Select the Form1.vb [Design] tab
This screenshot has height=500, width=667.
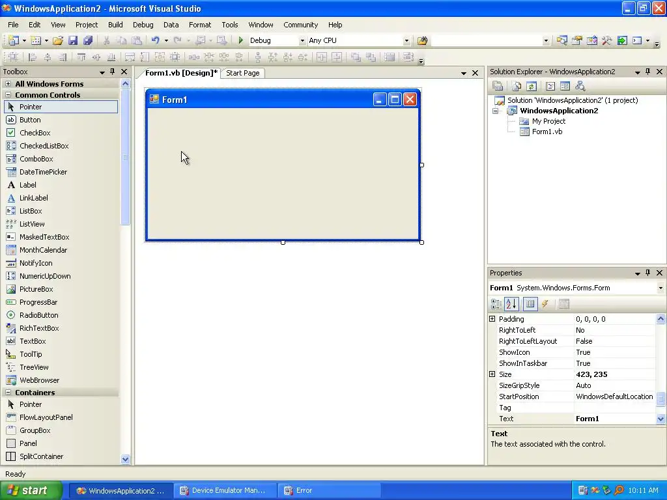[181, 73]
